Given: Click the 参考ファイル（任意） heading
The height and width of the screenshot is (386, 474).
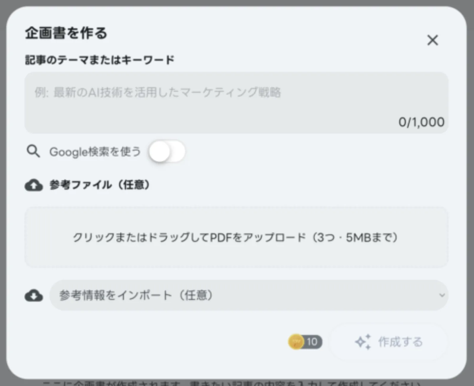Looking at the screenshot, I should pyautogui.click(x=100, y=185).
